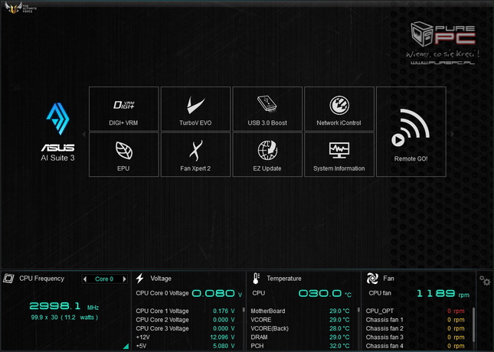Click the CPU Frequency chip icon
The image size is (494, 352).
tap(8, 279)
